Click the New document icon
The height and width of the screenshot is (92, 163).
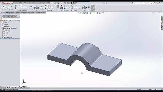52,3
